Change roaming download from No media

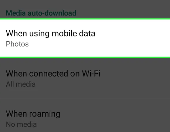point(85,115)
